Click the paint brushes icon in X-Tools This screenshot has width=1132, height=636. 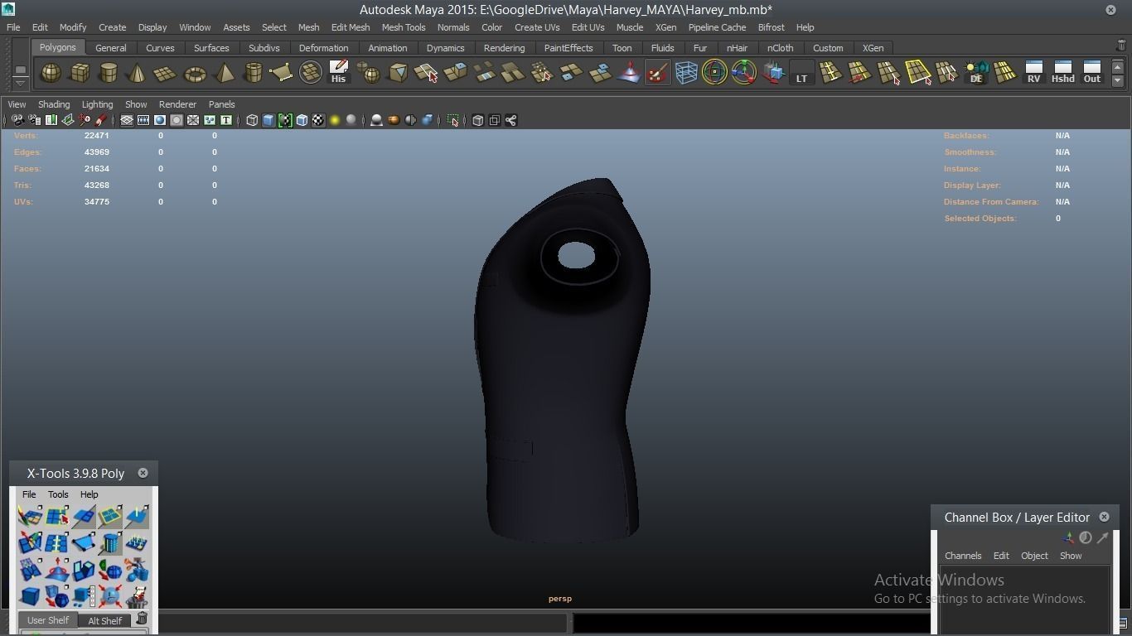(30, 517)
